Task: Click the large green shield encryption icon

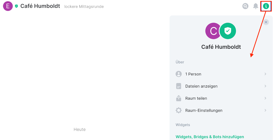Action: point(228,31)
